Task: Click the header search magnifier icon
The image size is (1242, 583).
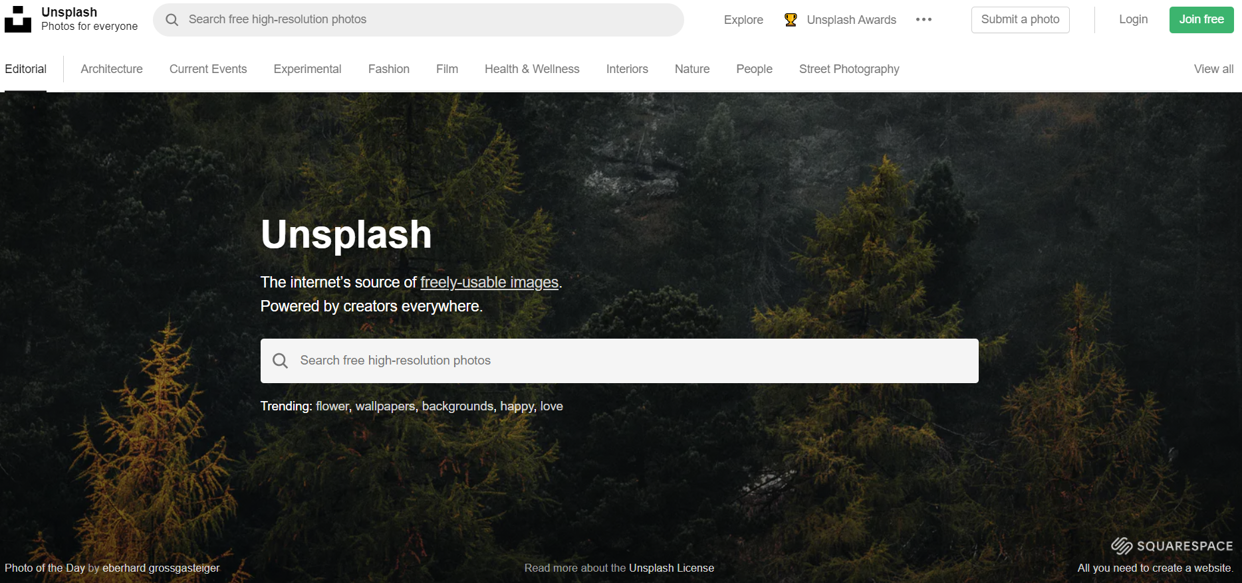Action: coord(172,20)
